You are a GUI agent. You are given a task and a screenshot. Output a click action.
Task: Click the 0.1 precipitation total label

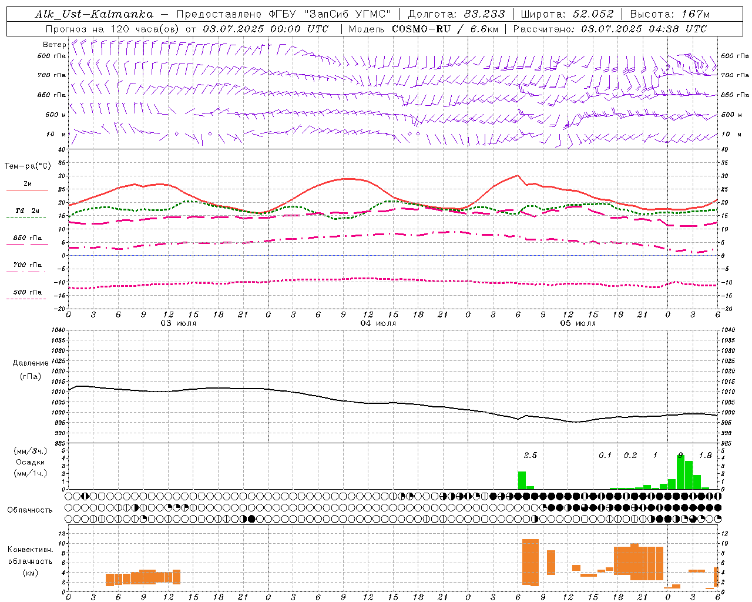605,455
